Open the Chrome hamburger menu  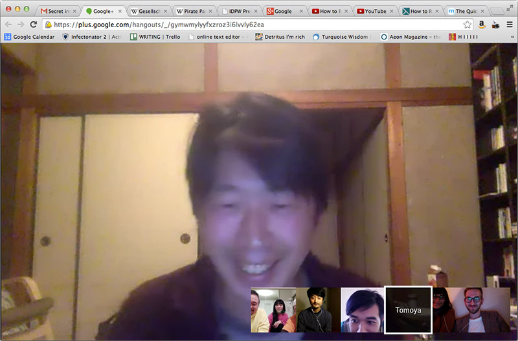click(510, 24)
